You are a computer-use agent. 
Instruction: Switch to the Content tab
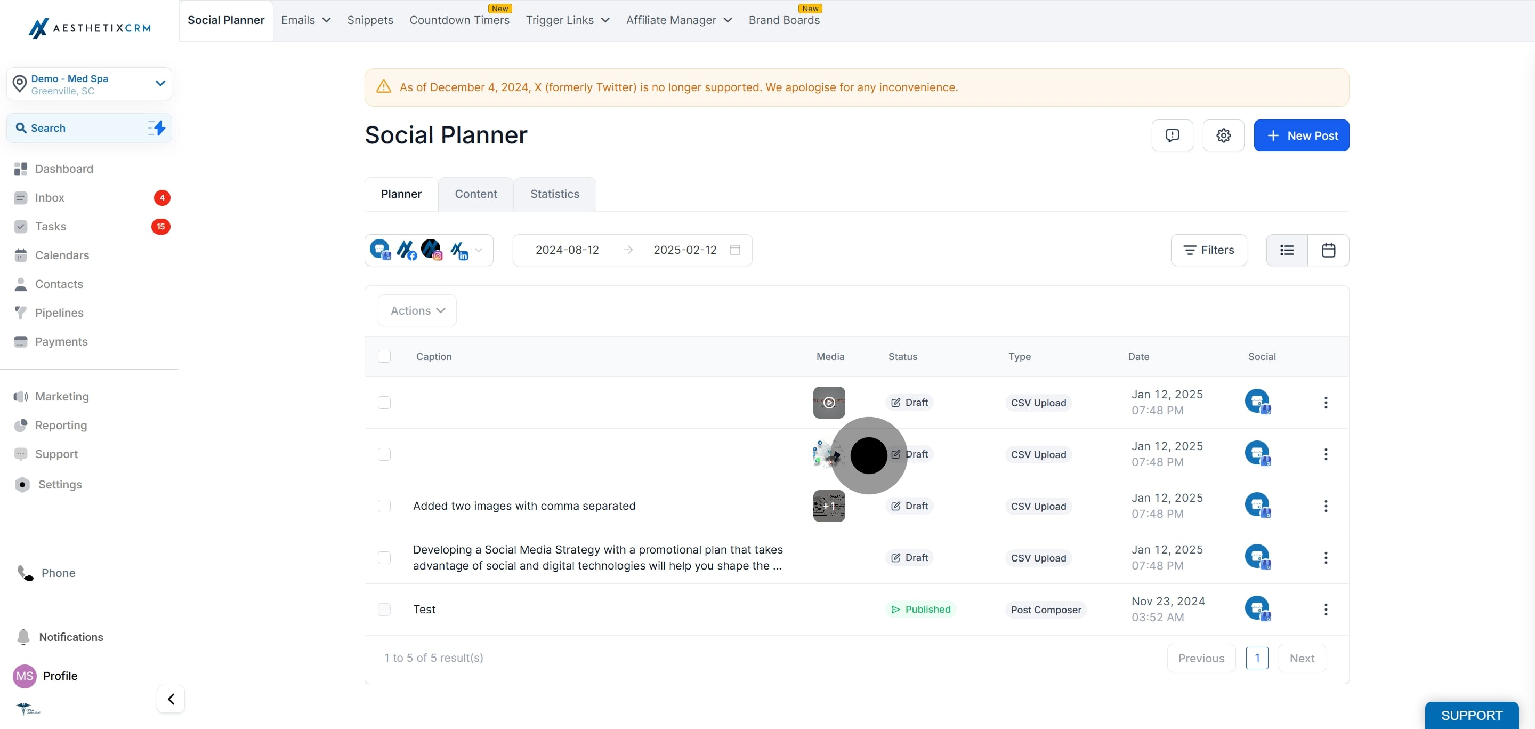(475, 194)
